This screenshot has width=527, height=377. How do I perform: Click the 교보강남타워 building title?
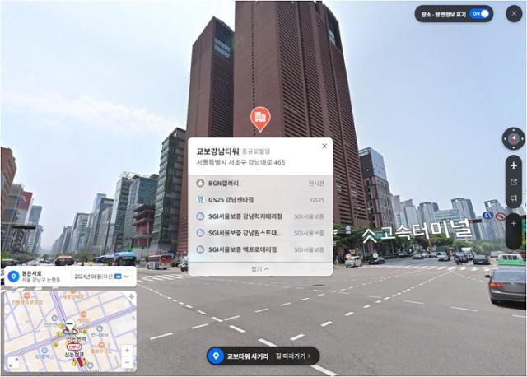tap(217, 151)
